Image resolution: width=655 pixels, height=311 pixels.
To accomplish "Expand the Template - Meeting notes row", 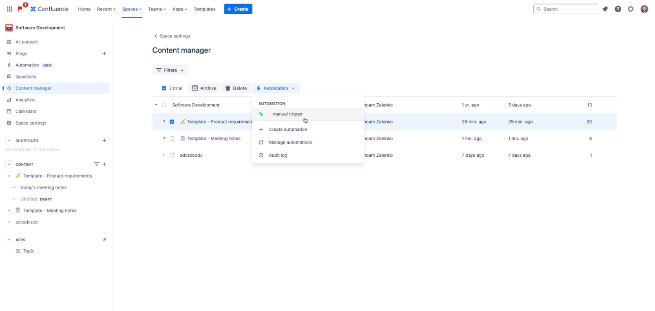I will tap(163, 138).
